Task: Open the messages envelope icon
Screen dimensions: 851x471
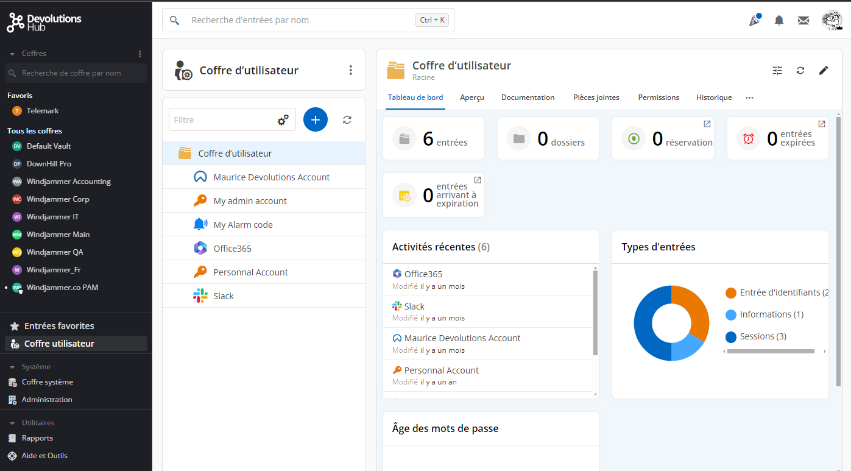Action: pyautogui.click(x=803, y=20)
